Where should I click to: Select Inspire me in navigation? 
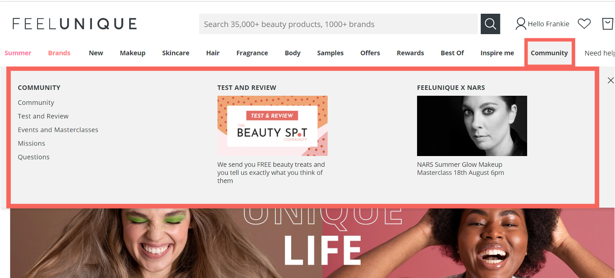(497, 53)
